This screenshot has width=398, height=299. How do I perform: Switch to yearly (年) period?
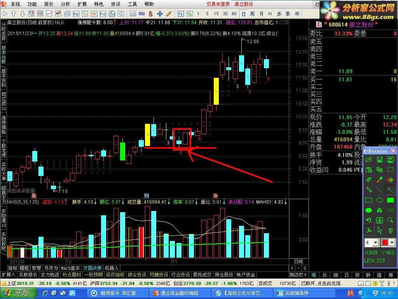point(297,14)
